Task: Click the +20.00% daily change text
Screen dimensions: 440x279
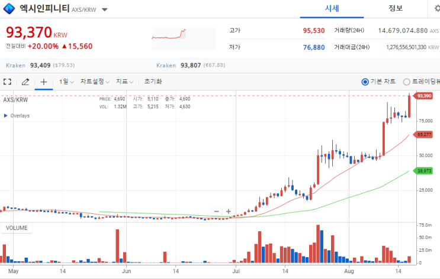Action: pos(43,46)
